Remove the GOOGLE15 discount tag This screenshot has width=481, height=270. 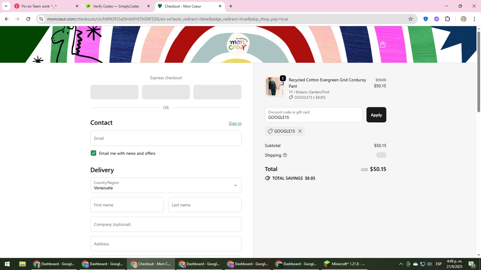tap(300, 131)
